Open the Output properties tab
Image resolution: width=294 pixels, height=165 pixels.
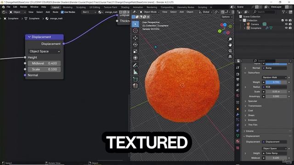coord(238,79)
